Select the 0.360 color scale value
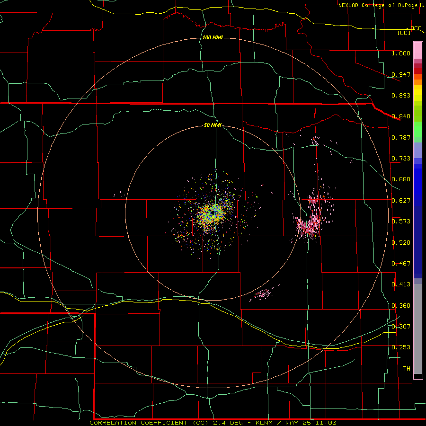Image resolution: width=426 pixels, height=426 pixels. pos(401,306)
